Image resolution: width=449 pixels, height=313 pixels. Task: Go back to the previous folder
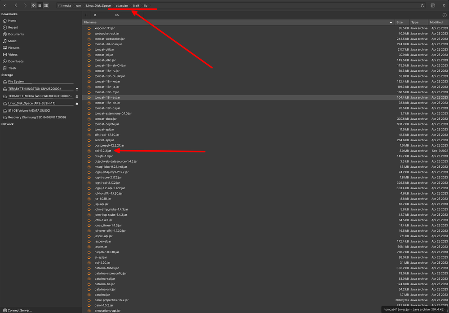pyautogui.click(x=16, y=5)
